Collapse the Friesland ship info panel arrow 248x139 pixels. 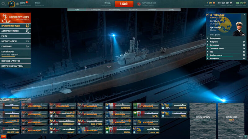pyautogui.click(x=244, y=15)
